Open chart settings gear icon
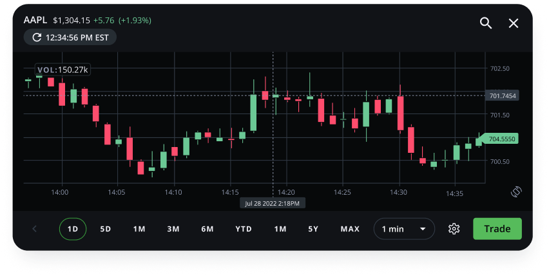 click(454, 229)
